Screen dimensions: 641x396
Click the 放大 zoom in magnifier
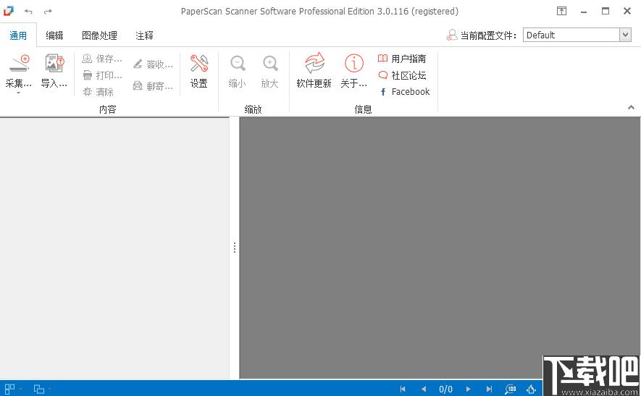click(x=270, y=63)
